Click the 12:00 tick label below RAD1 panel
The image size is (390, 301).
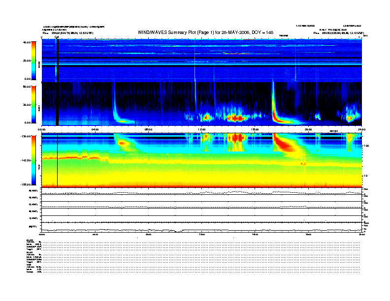click(x=202, y=129)
